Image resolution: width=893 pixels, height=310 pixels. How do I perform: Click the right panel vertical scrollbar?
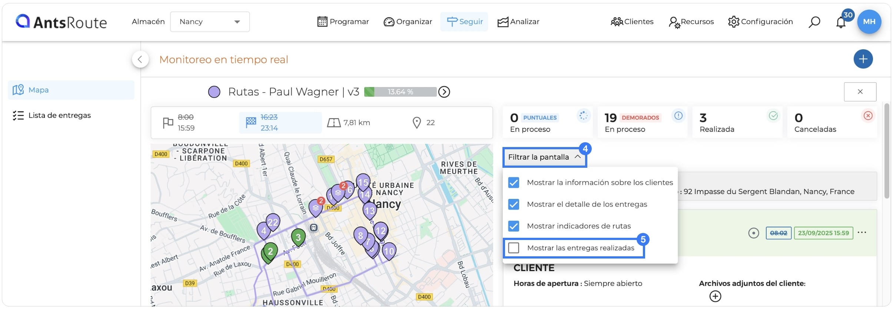pos(887,151)
